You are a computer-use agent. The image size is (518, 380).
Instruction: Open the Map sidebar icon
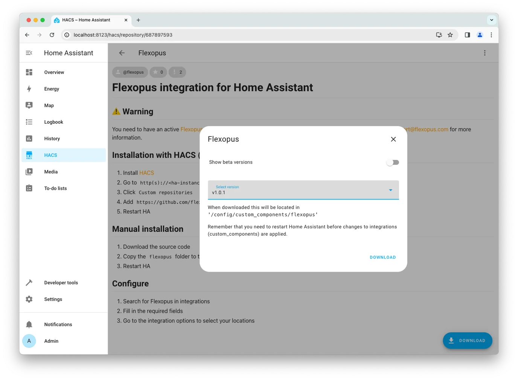(29, 105)
